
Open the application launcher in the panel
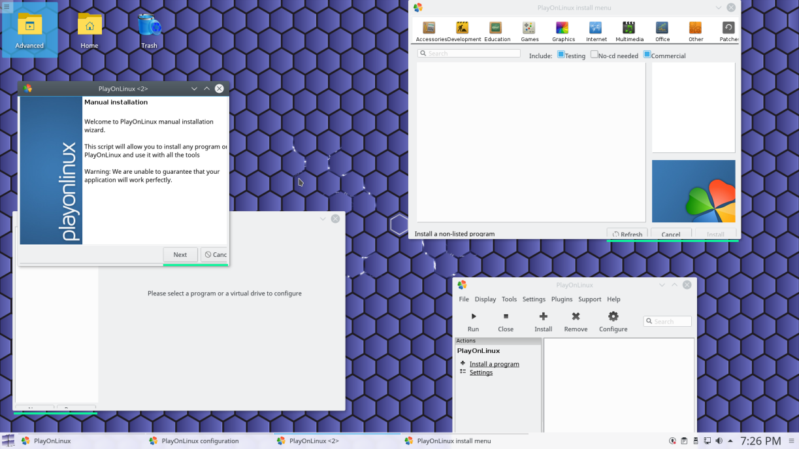(8, 441)
